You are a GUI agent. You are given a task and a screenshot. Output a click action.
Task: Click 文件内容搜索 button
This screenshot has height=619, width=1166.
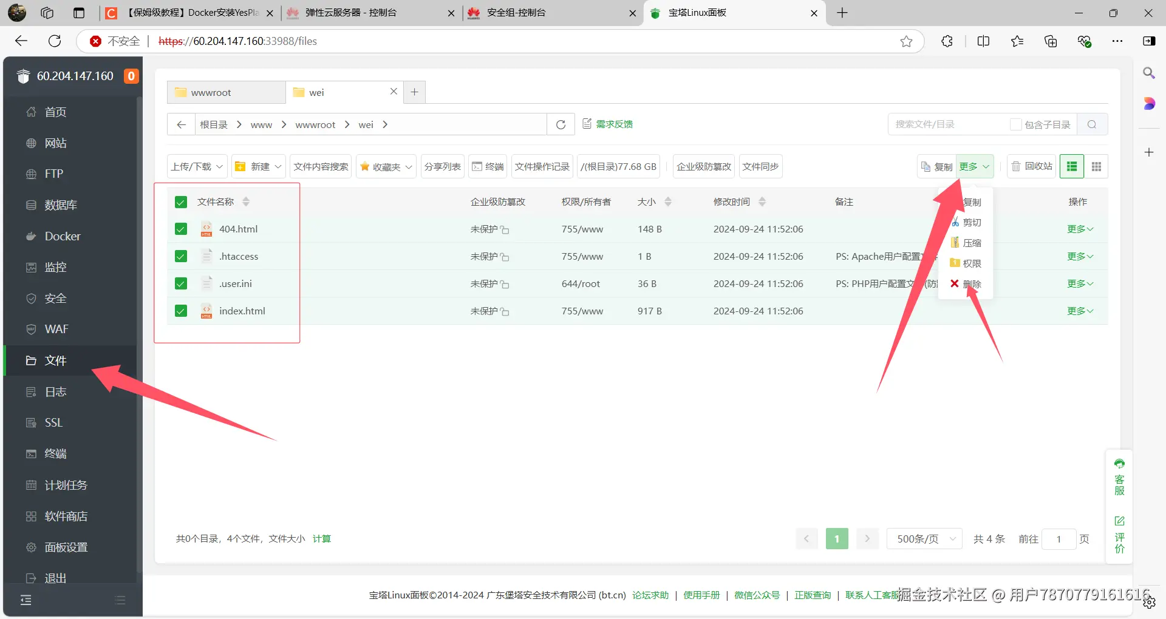[x=321, y=167]
